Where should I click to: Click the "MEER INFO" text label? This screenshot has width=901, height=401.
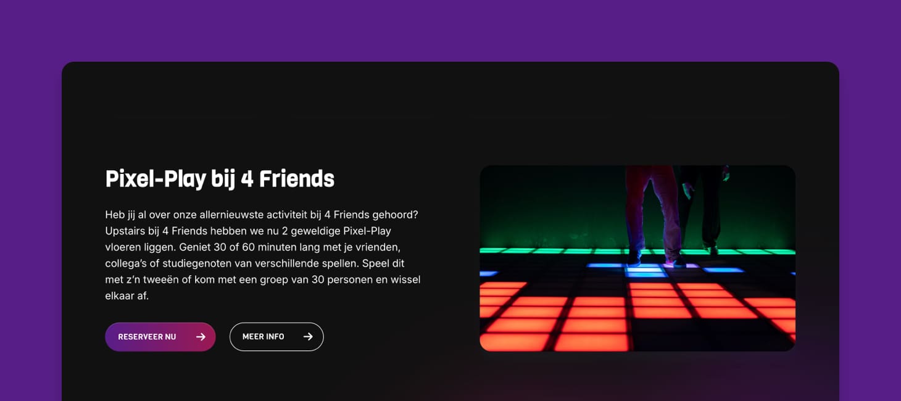(264, 337)
